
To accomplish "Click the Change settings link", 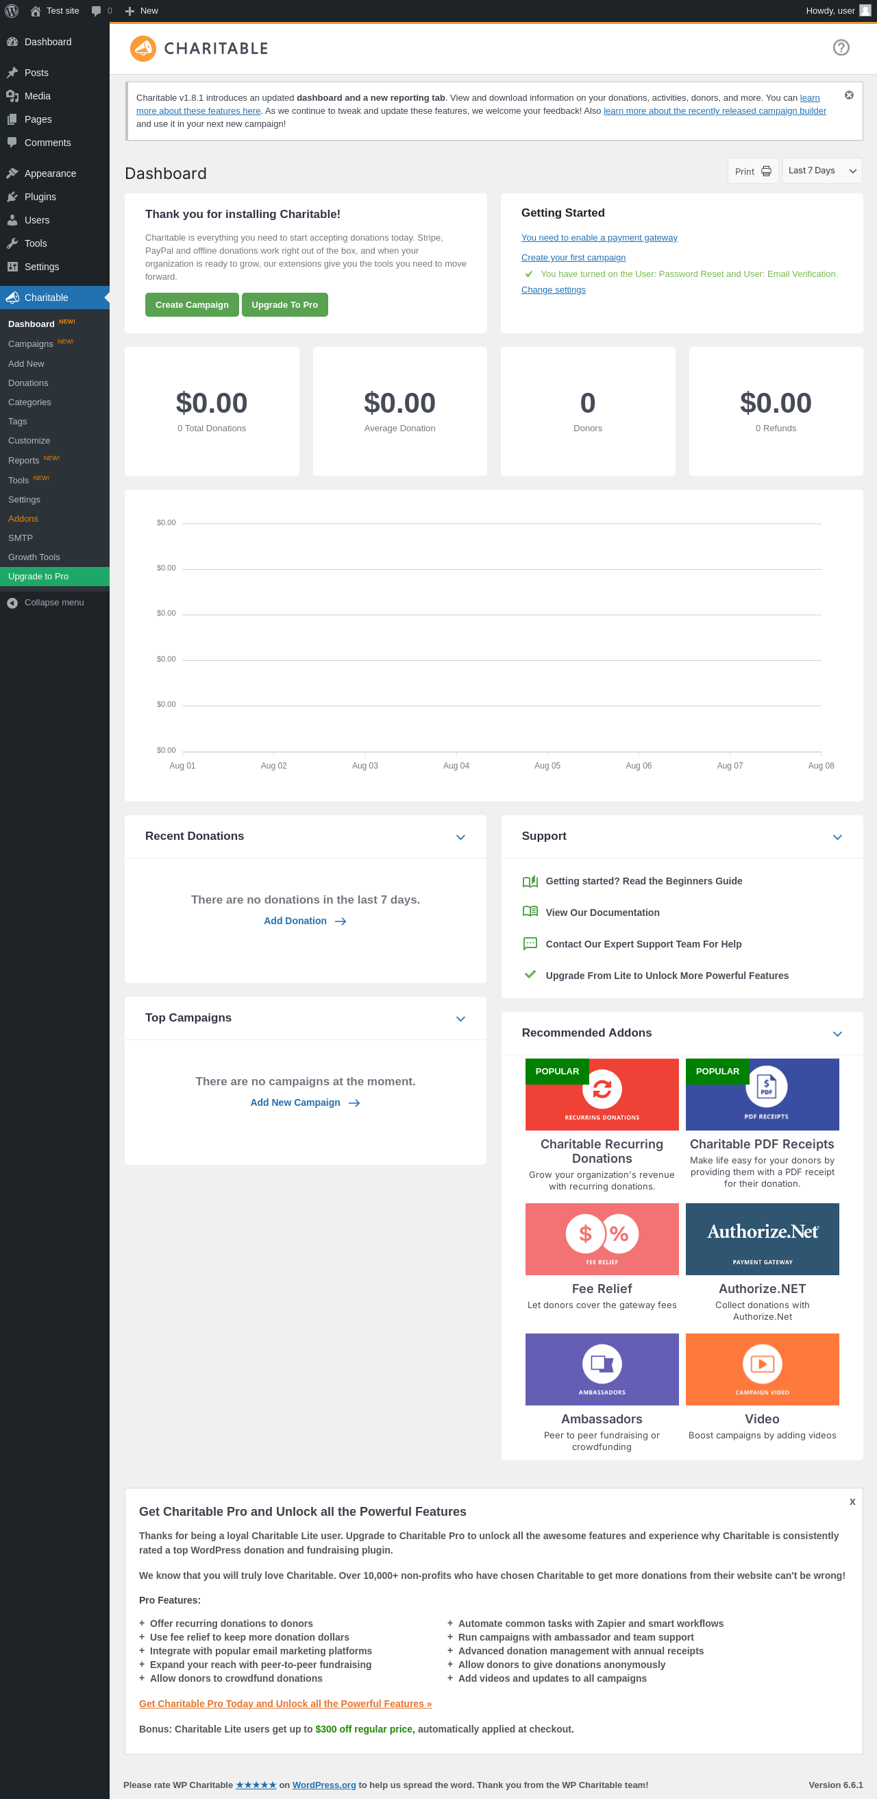I will click(x=554, y=290).
